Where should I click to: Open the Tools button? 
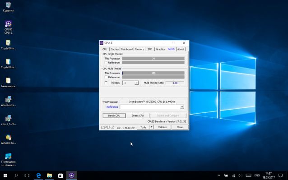[x=143, y=127]
